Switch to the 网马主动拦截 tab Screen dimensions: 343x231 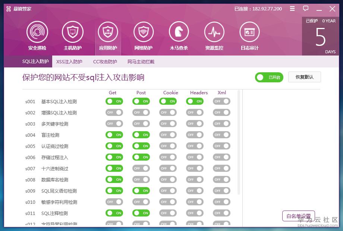[x=141, y=61]
